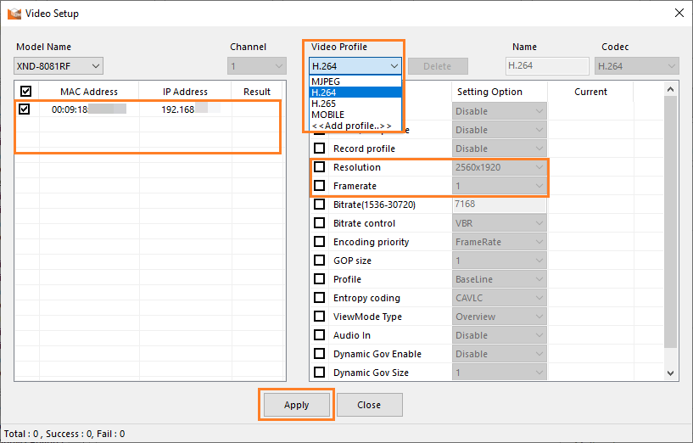Open the Profile BaseLine dropdown

500,279
